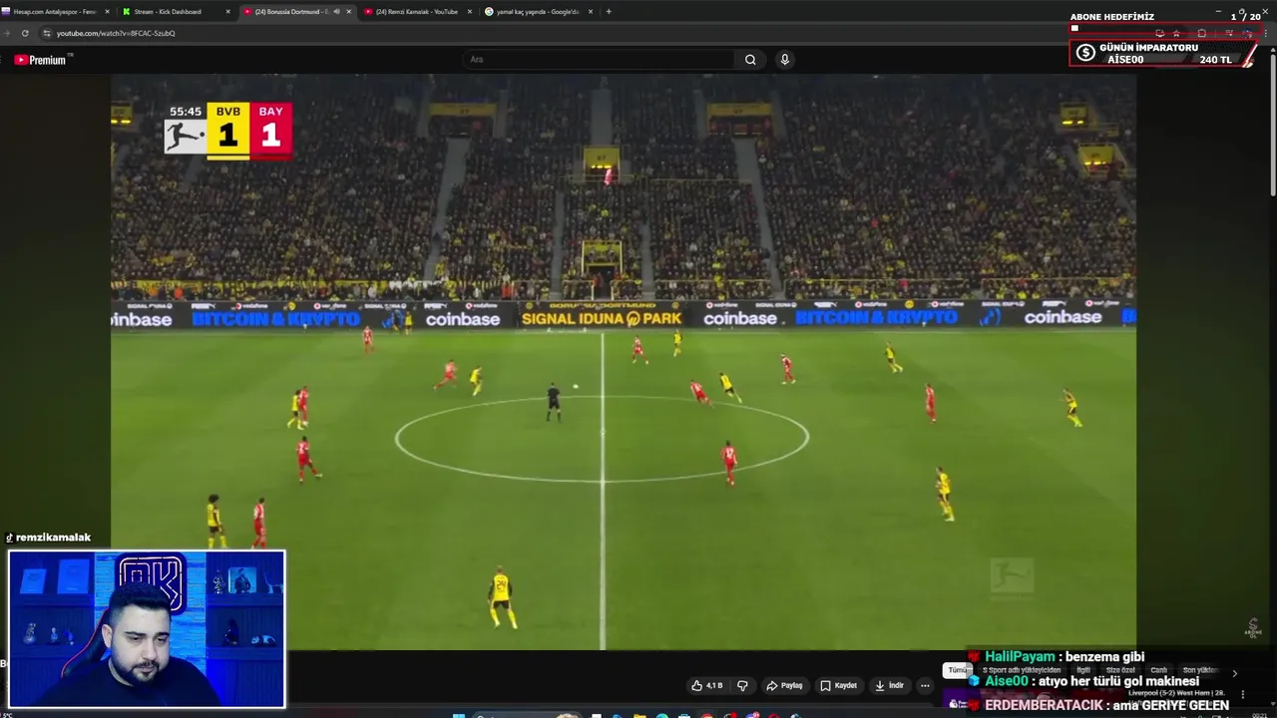Start voice search with microphone icon
The image size is (1277, 718).
(x=785, y=60)
